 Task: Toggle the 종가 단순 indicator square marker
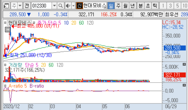(34, 22)
